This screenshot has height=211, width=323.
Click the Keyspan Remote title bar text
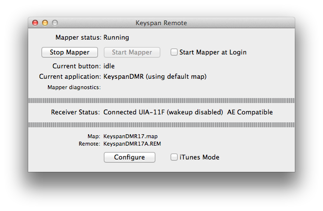[x=161, y=23]
